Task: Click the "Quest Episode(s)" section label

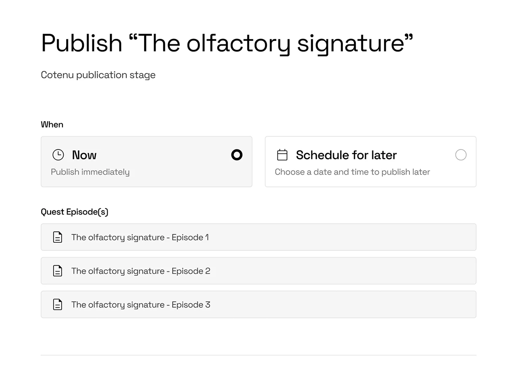Action: click(75, 212)
